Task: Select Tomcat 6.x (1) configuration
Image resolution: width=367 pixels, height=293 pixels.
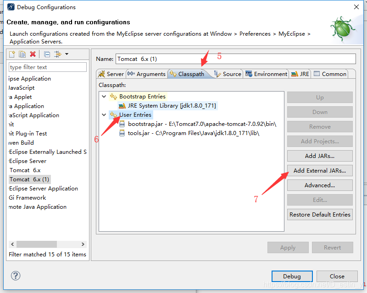Action: (x=29, y=179)
